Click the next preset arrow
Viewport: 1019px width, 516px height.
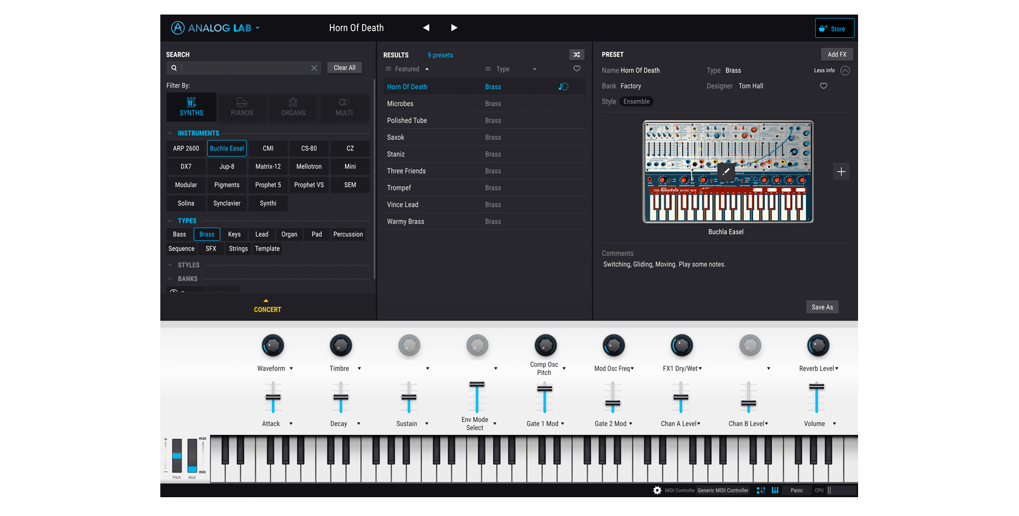454,28
